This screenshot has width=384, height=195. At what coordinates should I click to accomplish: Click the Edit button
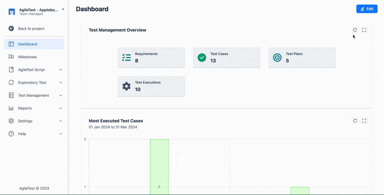click(x=367, y=9)
